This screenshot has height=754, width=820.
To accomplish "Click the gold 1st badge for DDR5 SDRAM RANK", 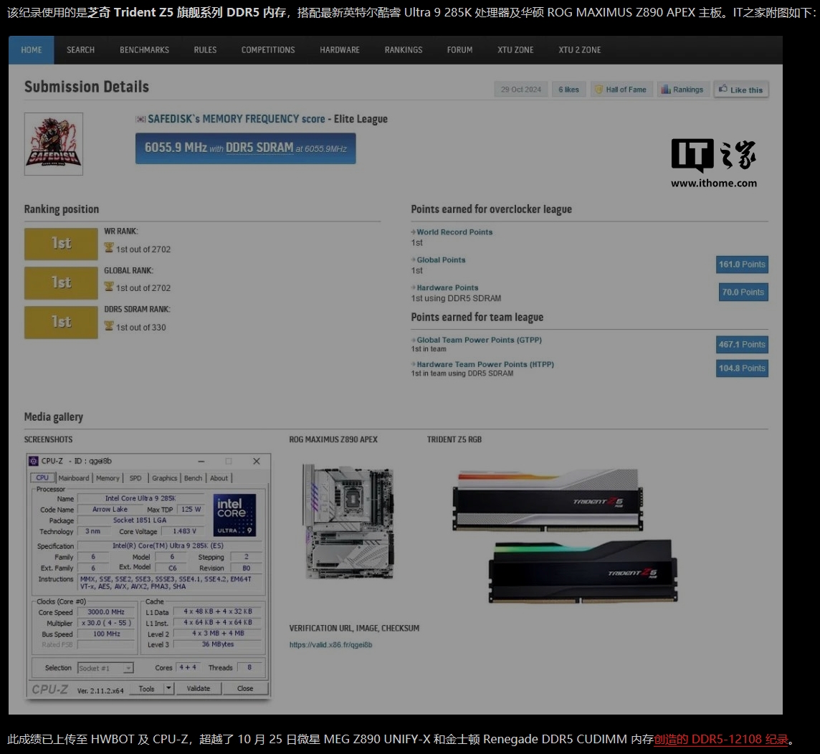I will pyautogui.click(x=61, y=322).
